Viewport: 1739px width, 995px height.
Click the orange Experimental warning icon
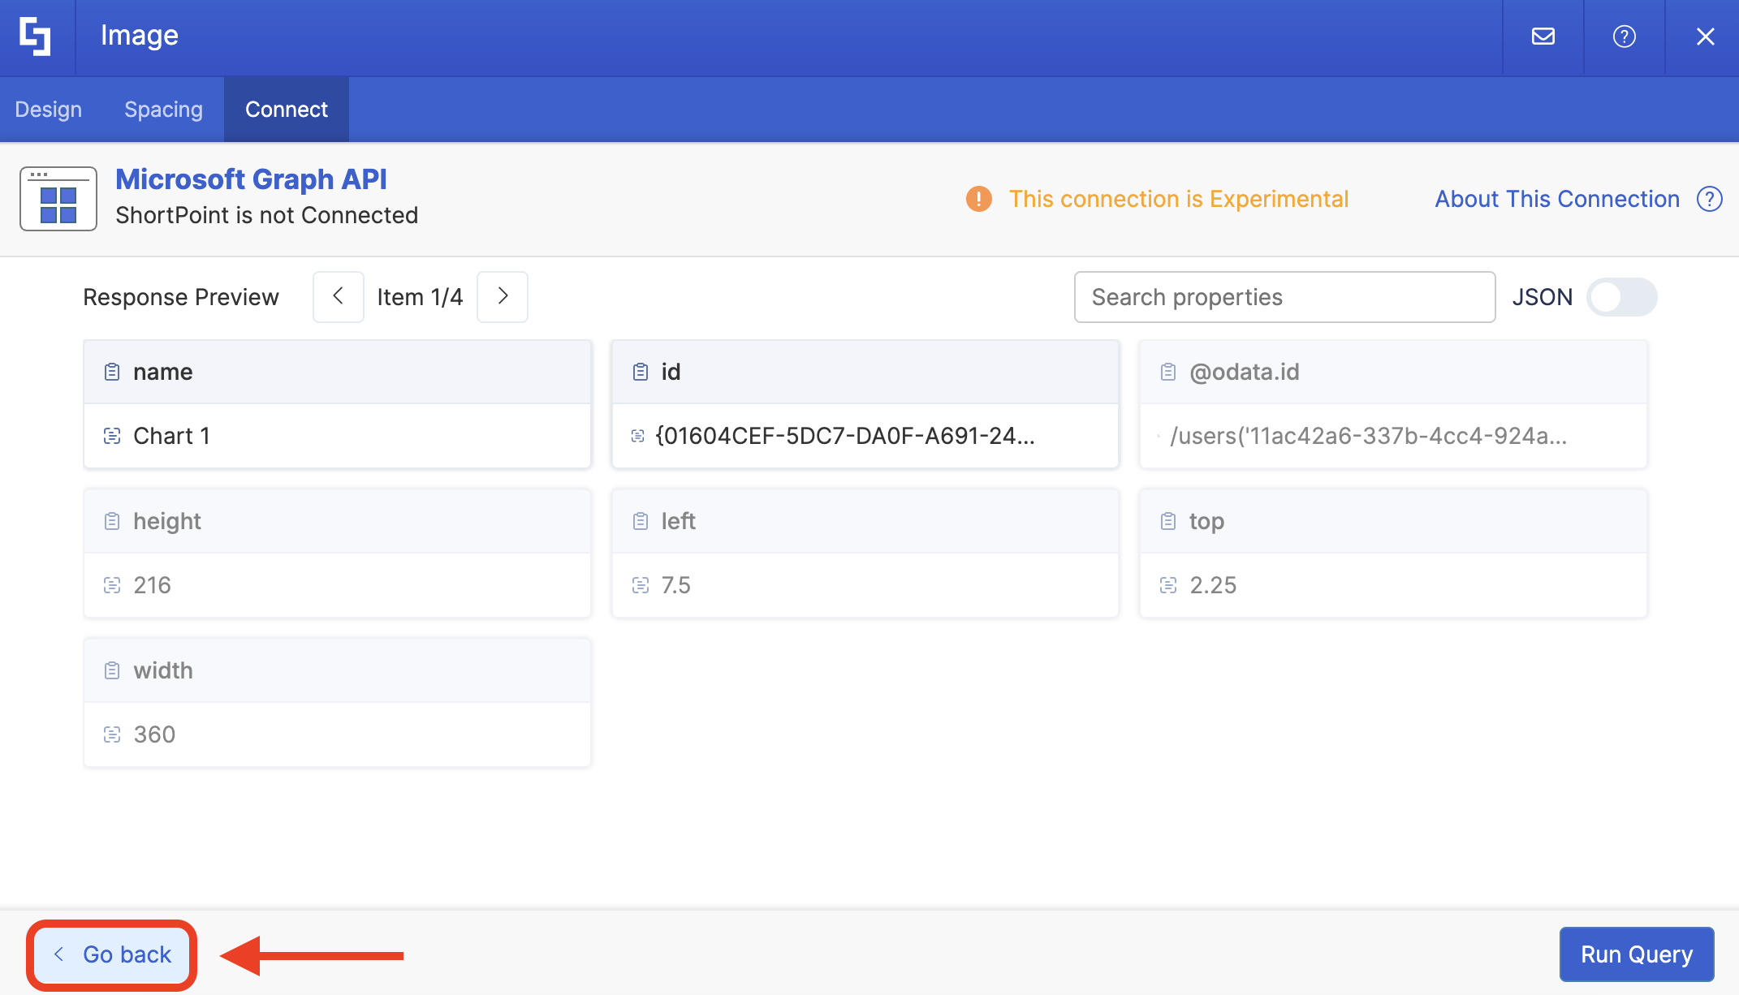pyautogui.click(x=979, y=199)
